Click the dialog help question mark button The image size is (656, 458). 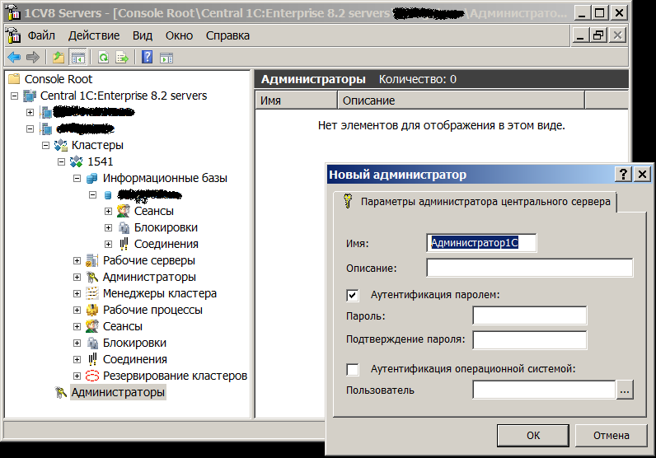[623, 174]
